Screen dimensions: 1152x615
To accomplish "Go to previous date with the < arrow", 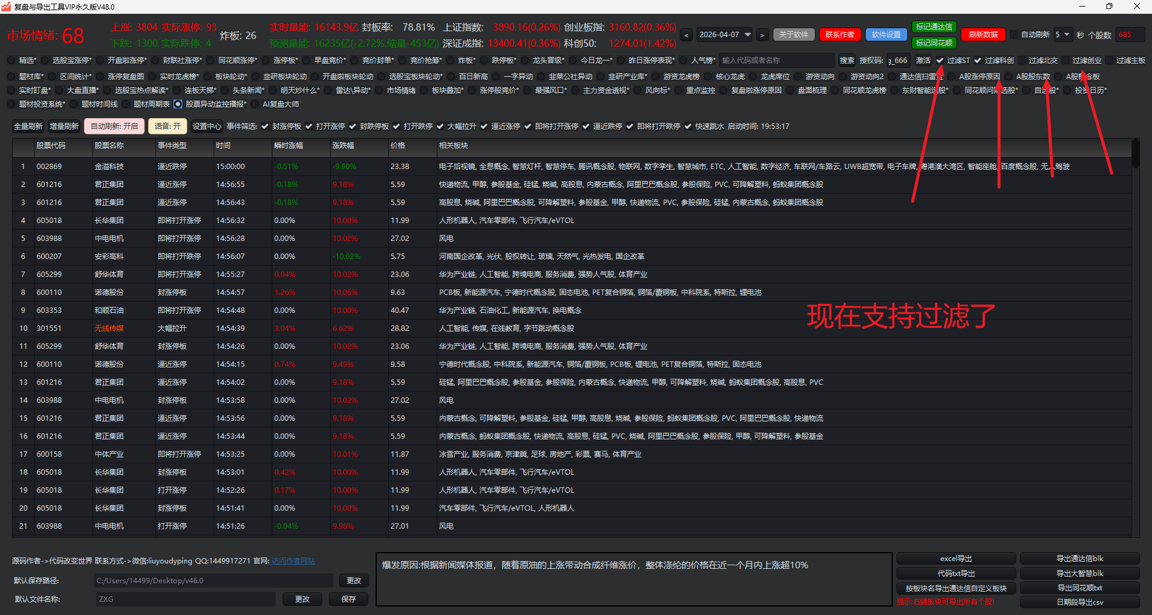I will tap(686, 35).
